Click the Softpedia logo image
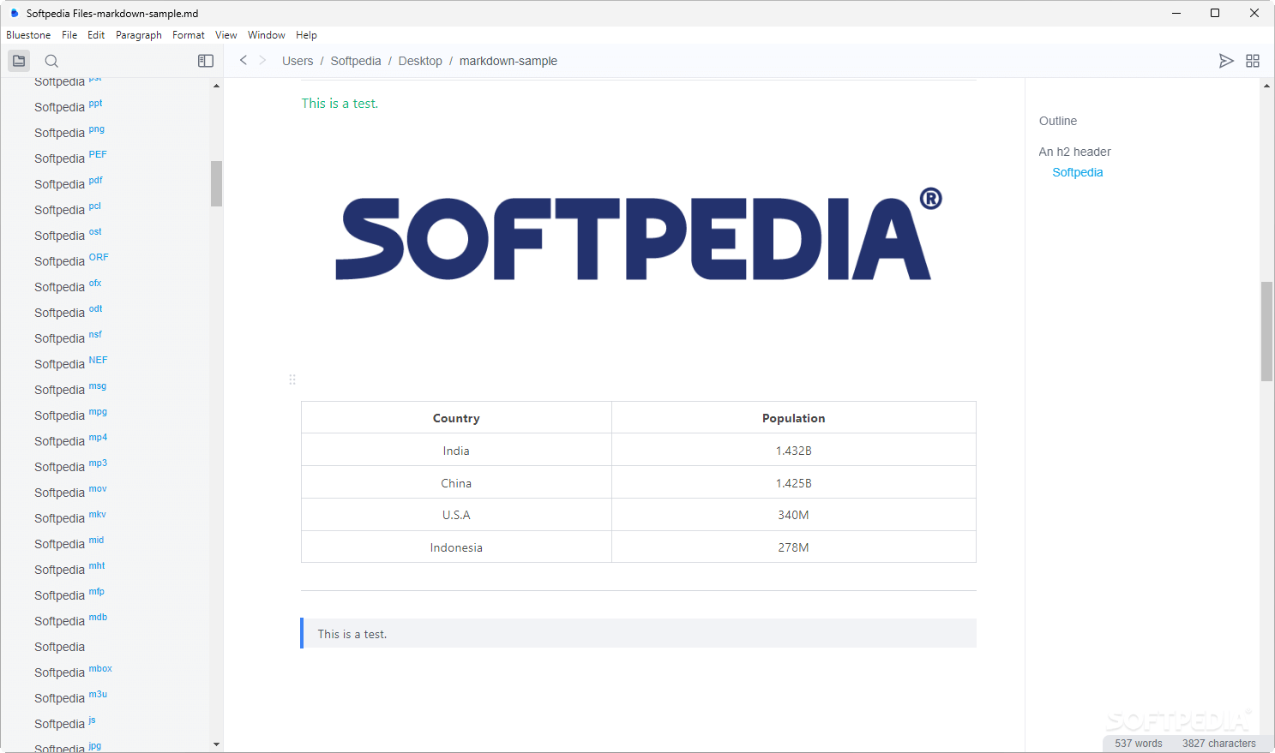 (639, 234)
